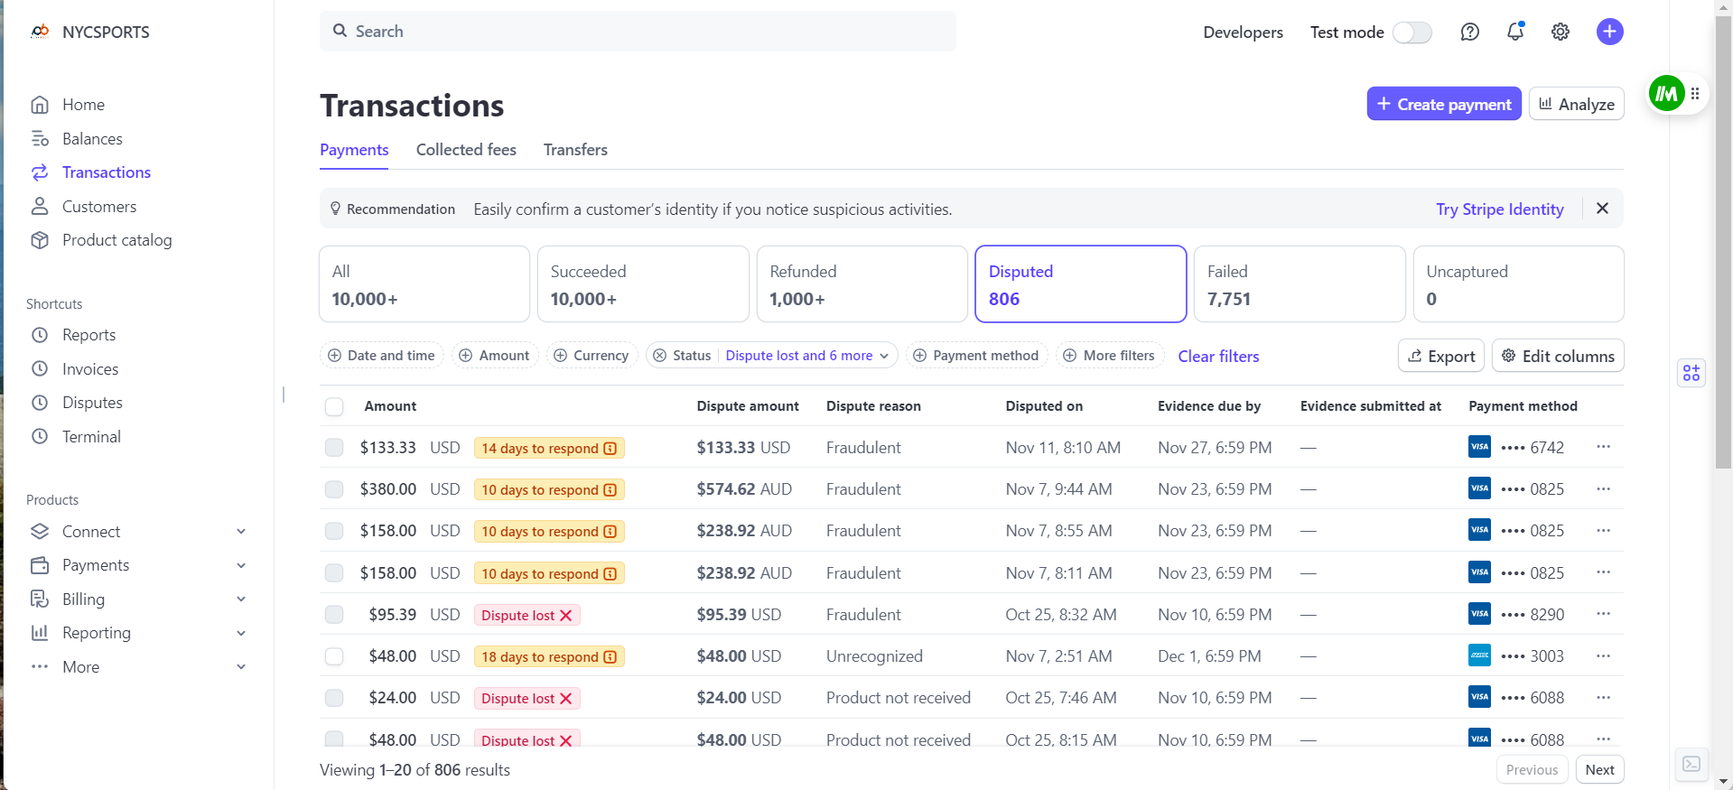Select the Refunded status card
Screen dimensions: 1733x790
point(862,284)
